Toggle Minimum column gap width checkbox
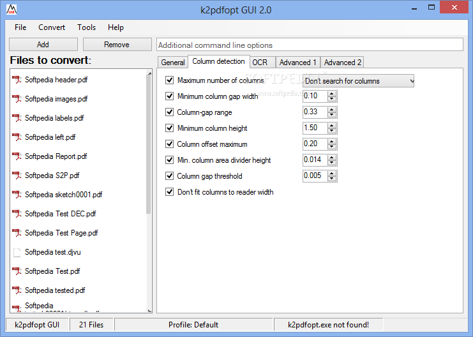Viewport: 473px width, 337px height. [170, 96]
